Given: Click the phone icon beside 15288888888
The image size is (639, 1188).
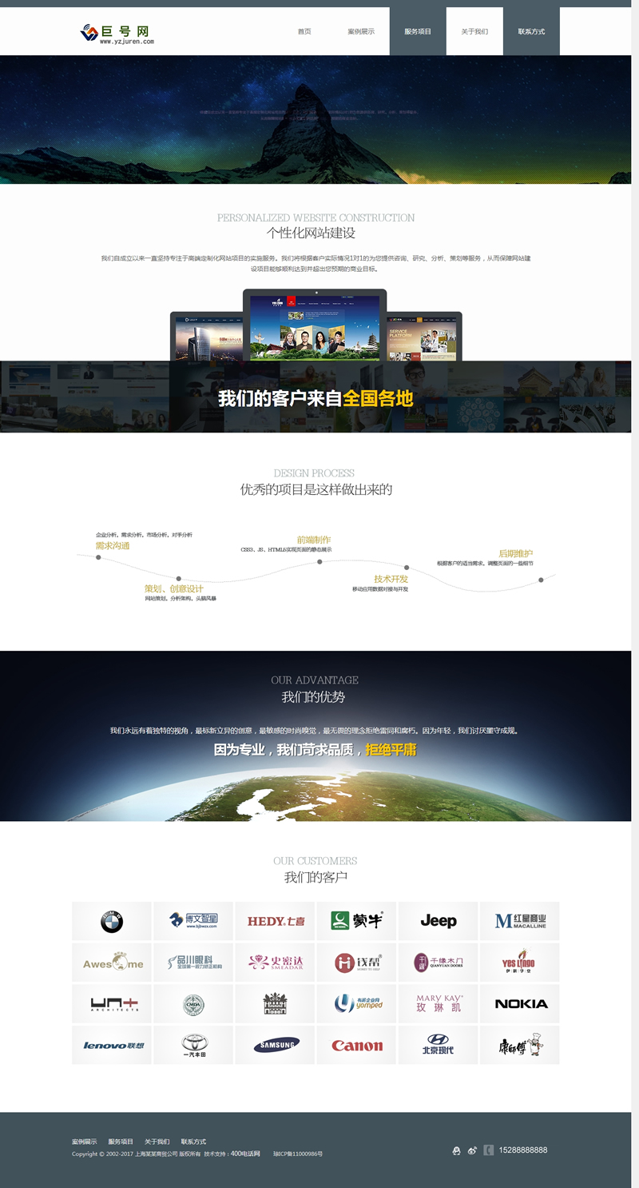Looking at the screenshot, I should (488, 1150).
